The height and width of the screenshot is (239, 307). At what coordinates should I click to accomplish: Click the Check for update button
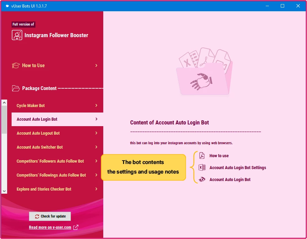coord(50,216)
